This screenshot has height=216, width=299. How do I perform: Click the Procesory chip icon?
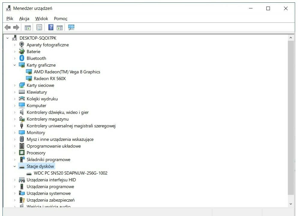(22, 153)
